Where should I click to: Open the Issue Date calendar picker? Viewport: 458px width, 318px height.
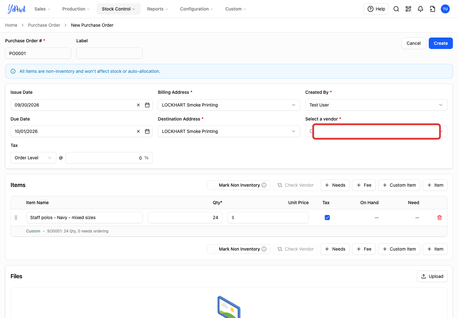(x=147, y=105)
